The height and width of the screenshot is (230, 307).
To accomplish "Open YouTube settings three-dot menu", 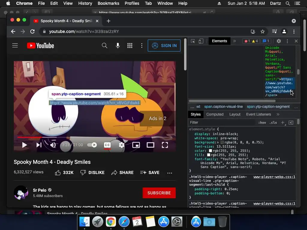I will click(x=142, y=46).
